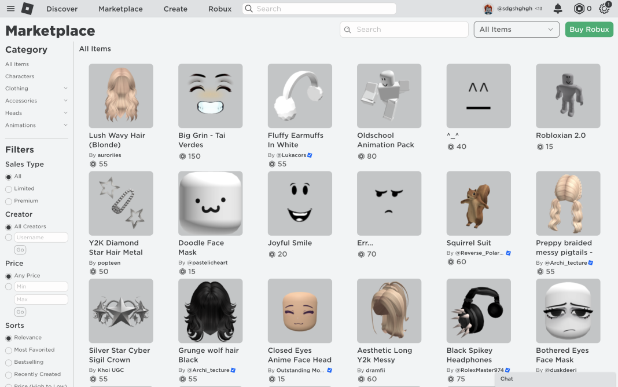618x387 pixels.
Task: Open Oldschool Animation Pack thumbnail
Action: 389,96
